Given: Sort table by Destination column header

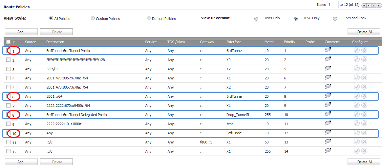Looking at the screenshot, I should point(55,42).
